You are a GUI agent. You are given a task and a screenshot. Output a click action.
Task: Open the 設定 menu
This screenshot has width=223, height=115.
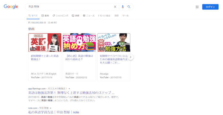(117, 16)
